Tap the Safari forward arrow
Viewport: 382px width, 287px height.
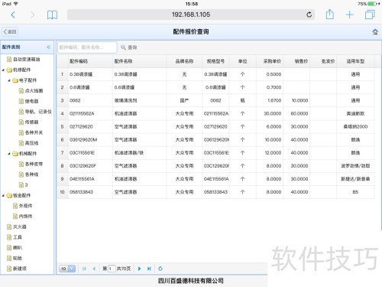32,15
